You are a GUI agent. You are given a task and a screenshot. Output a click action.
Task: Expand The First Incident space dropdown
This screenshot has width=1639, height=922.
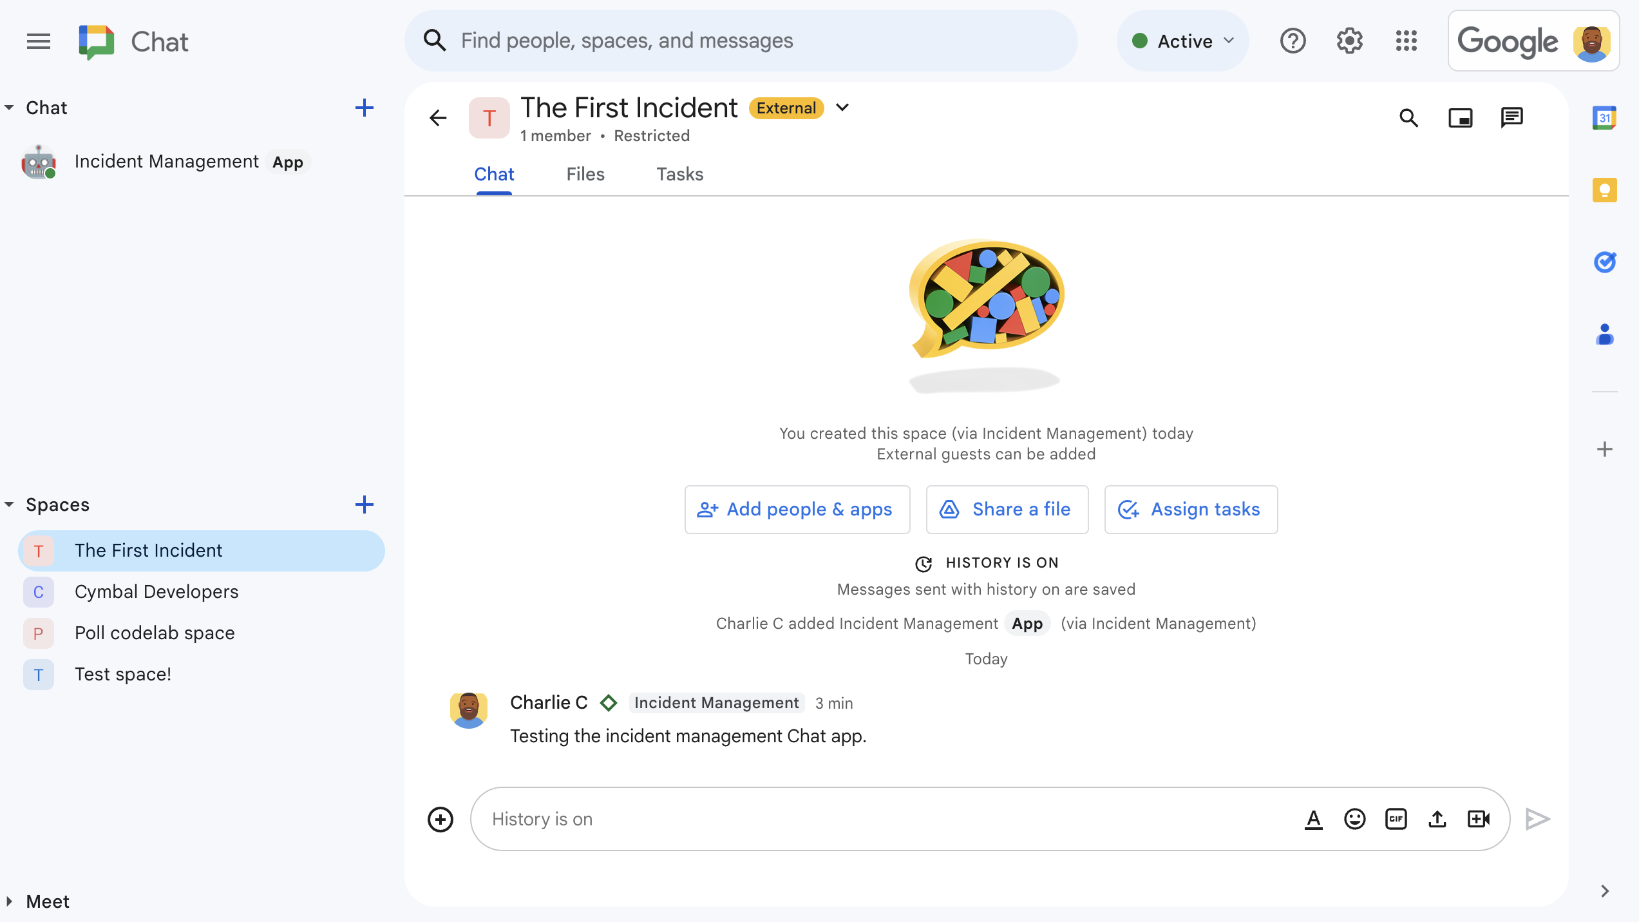coord(844,108)
